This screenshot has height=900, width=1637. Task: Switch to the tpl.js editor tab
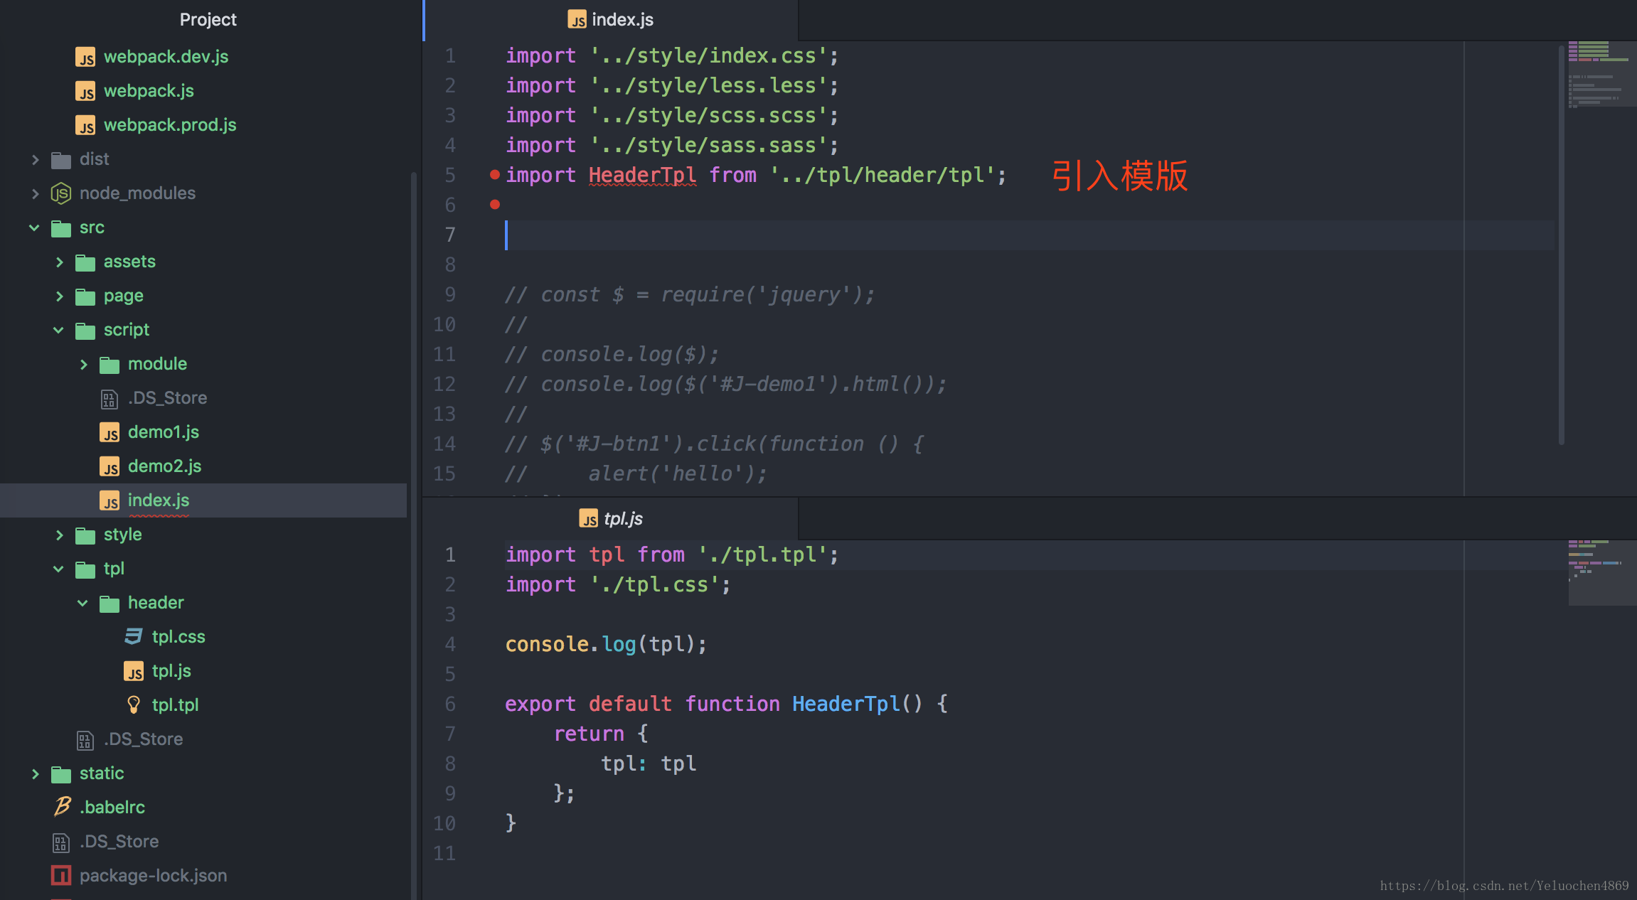pyautogui.click(x=611, y=519)
